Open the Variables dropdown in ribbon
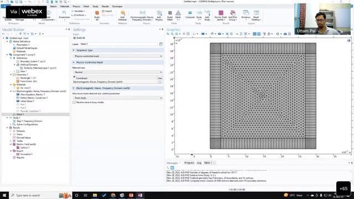Screen dimensions: 354x199 point(79,11)
